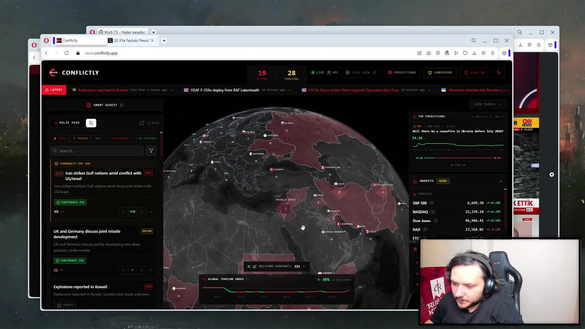Screen dimensions: 585x329
Task: Click the browser back arrow
Action: click(x=46, y=53)
